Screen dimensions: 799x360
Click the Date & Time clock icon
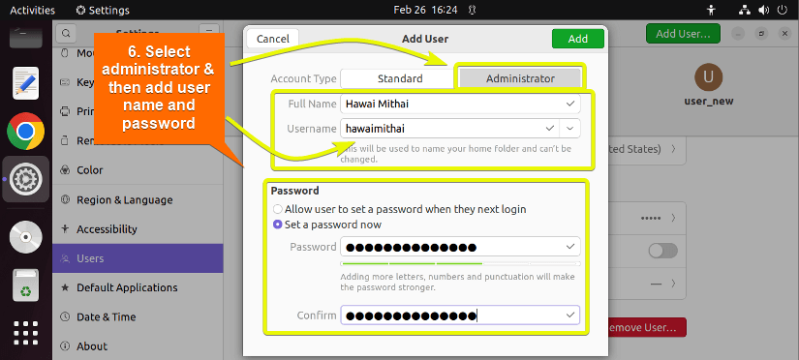coord(65,316)
